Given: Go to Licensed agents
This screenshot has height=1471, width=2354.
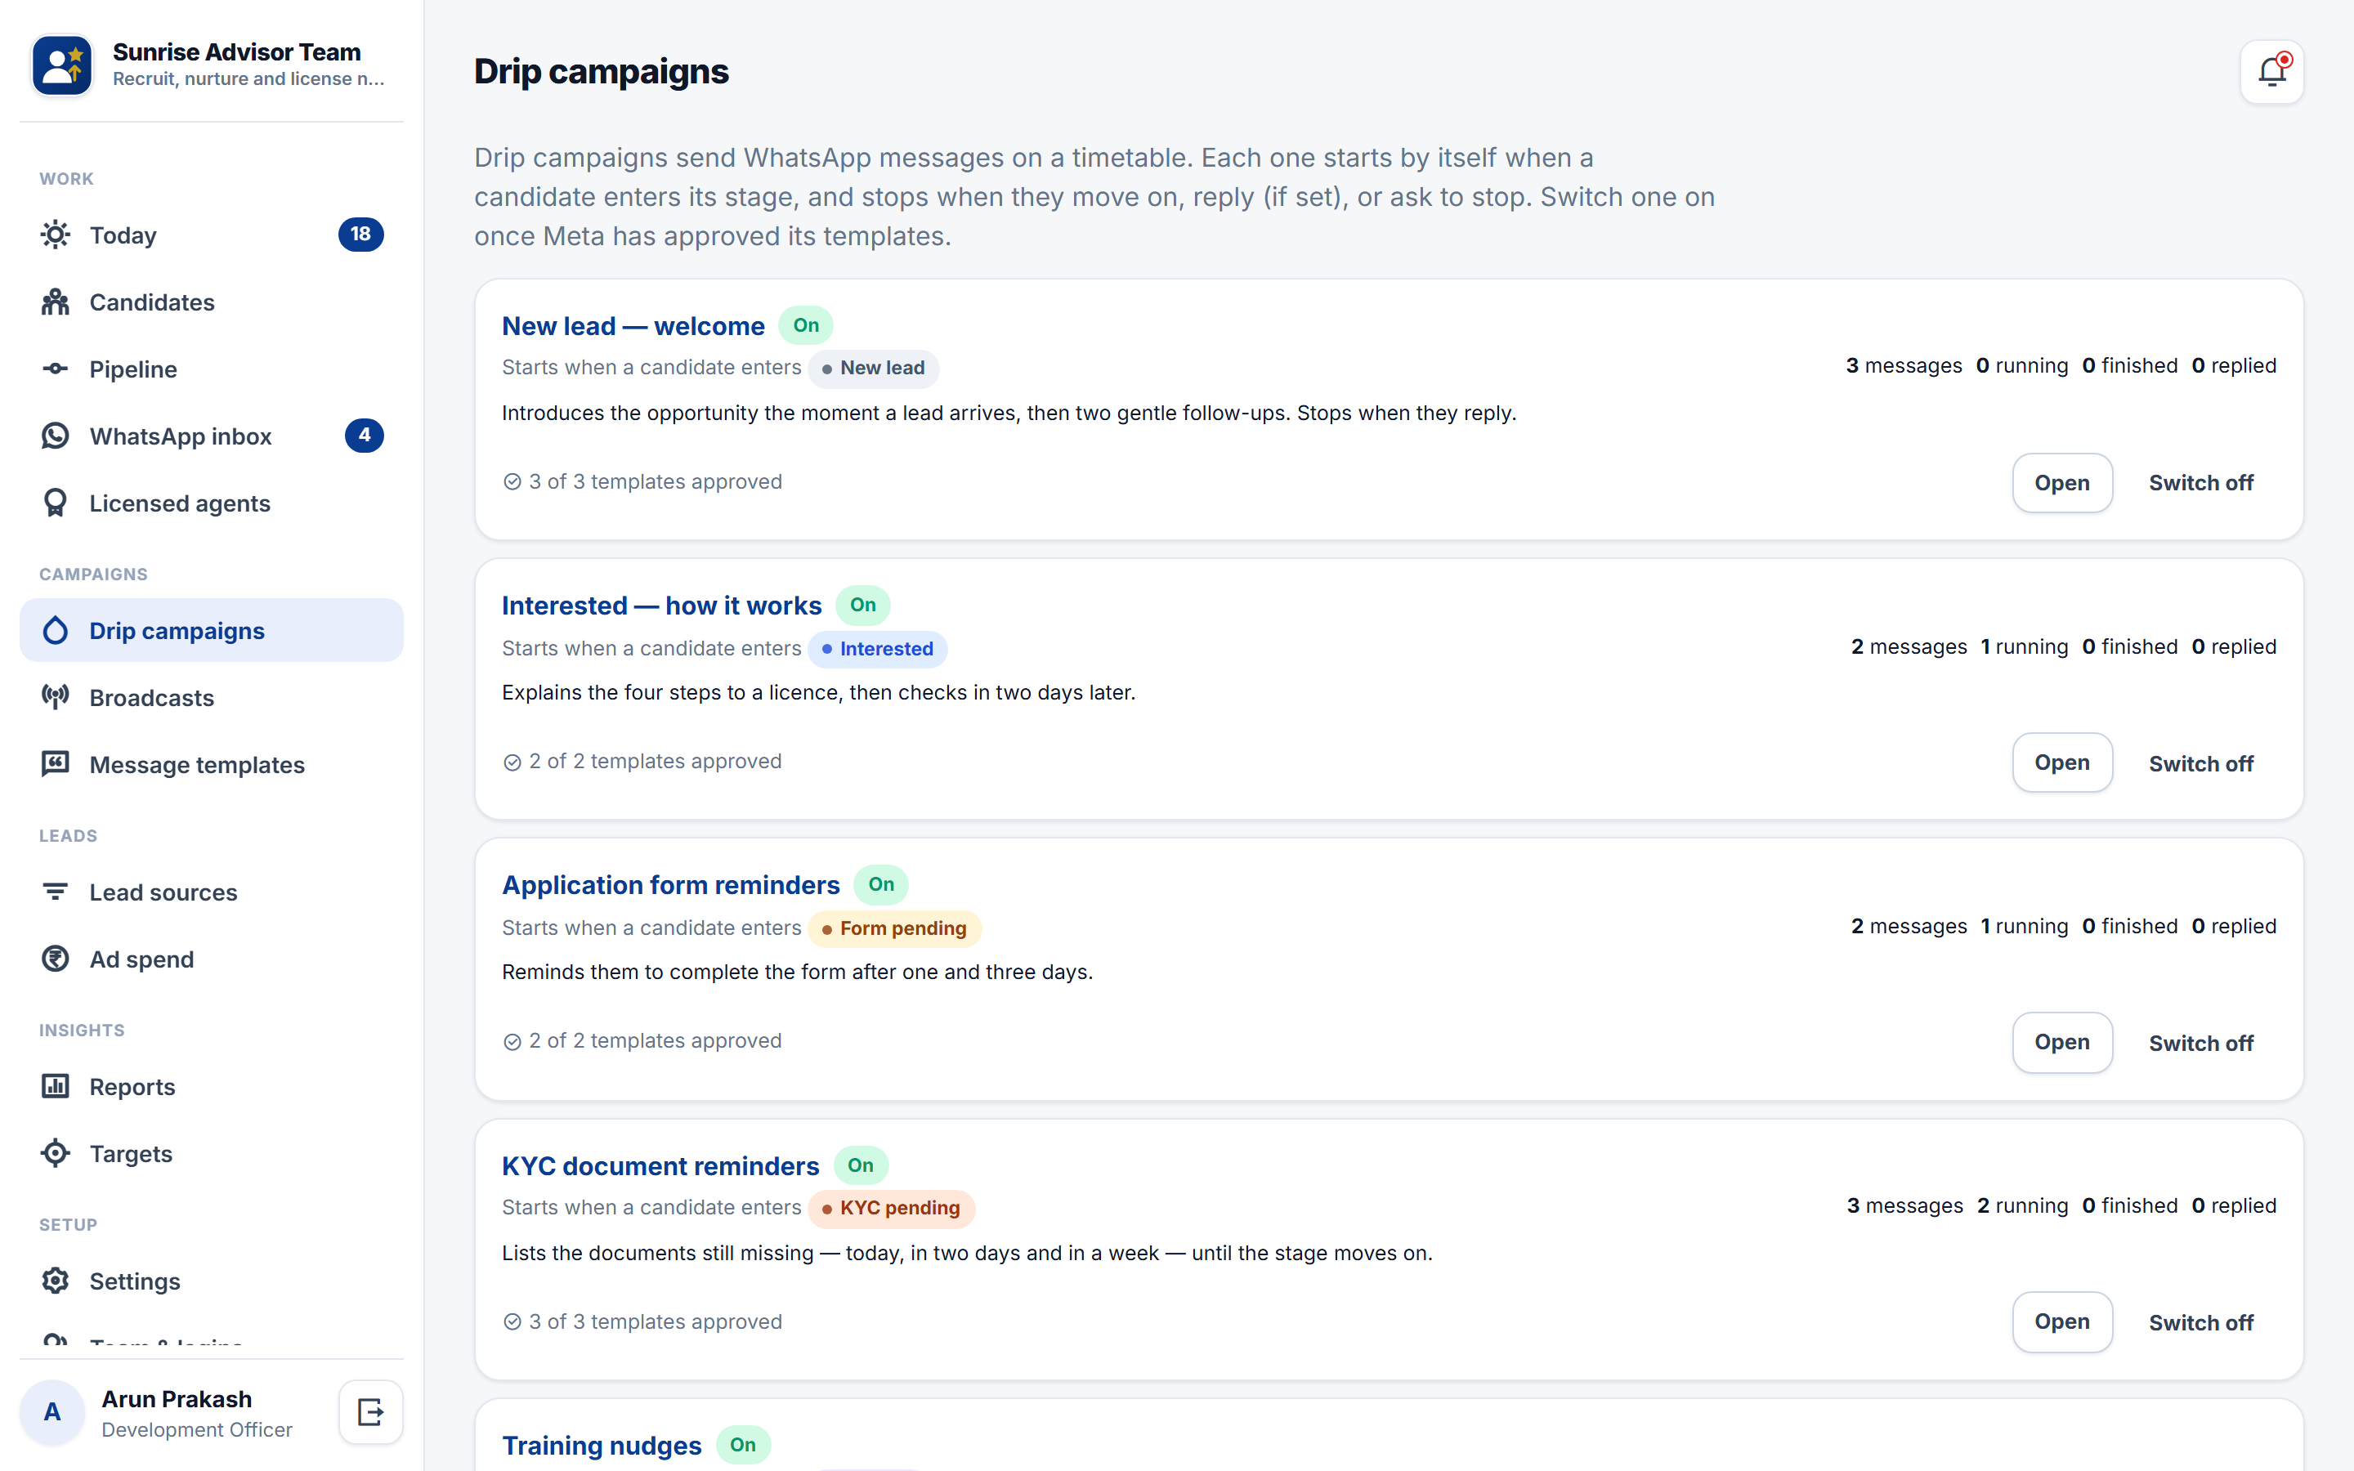Looking at the screenshot, I should point(211,503).
